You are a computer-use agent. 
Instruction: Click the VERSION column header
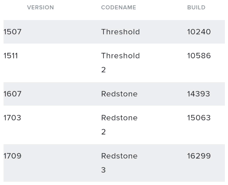[x=41, y=8]
